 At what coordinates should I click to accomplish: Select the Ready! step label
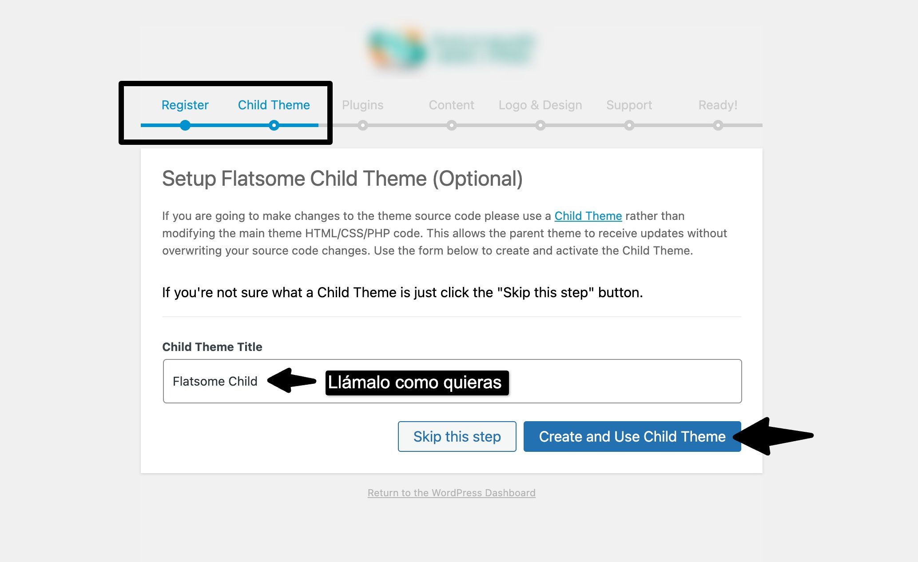coord(718,105)
